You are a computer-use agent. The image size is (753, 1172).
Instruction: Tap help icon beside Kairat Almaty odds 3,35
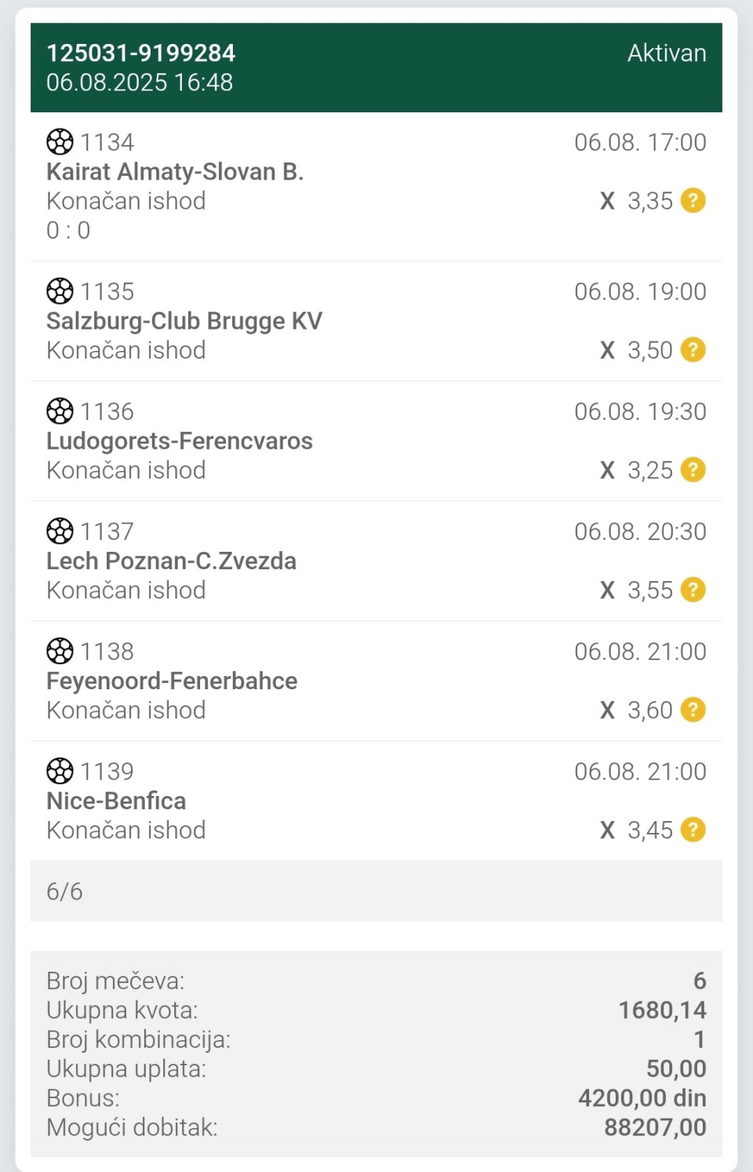(693, 201)
